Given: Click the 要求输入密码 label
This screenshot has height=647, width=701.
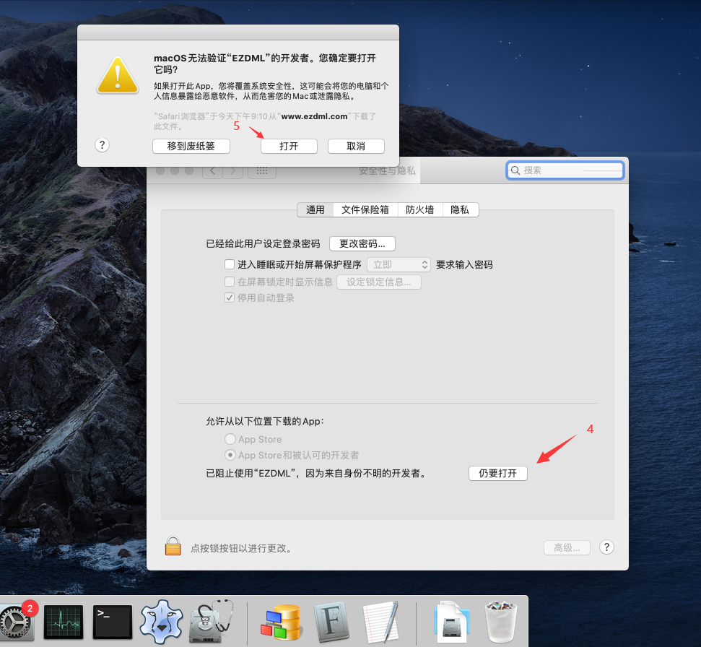Looking at the screenshot, I should tap(464, 265).
